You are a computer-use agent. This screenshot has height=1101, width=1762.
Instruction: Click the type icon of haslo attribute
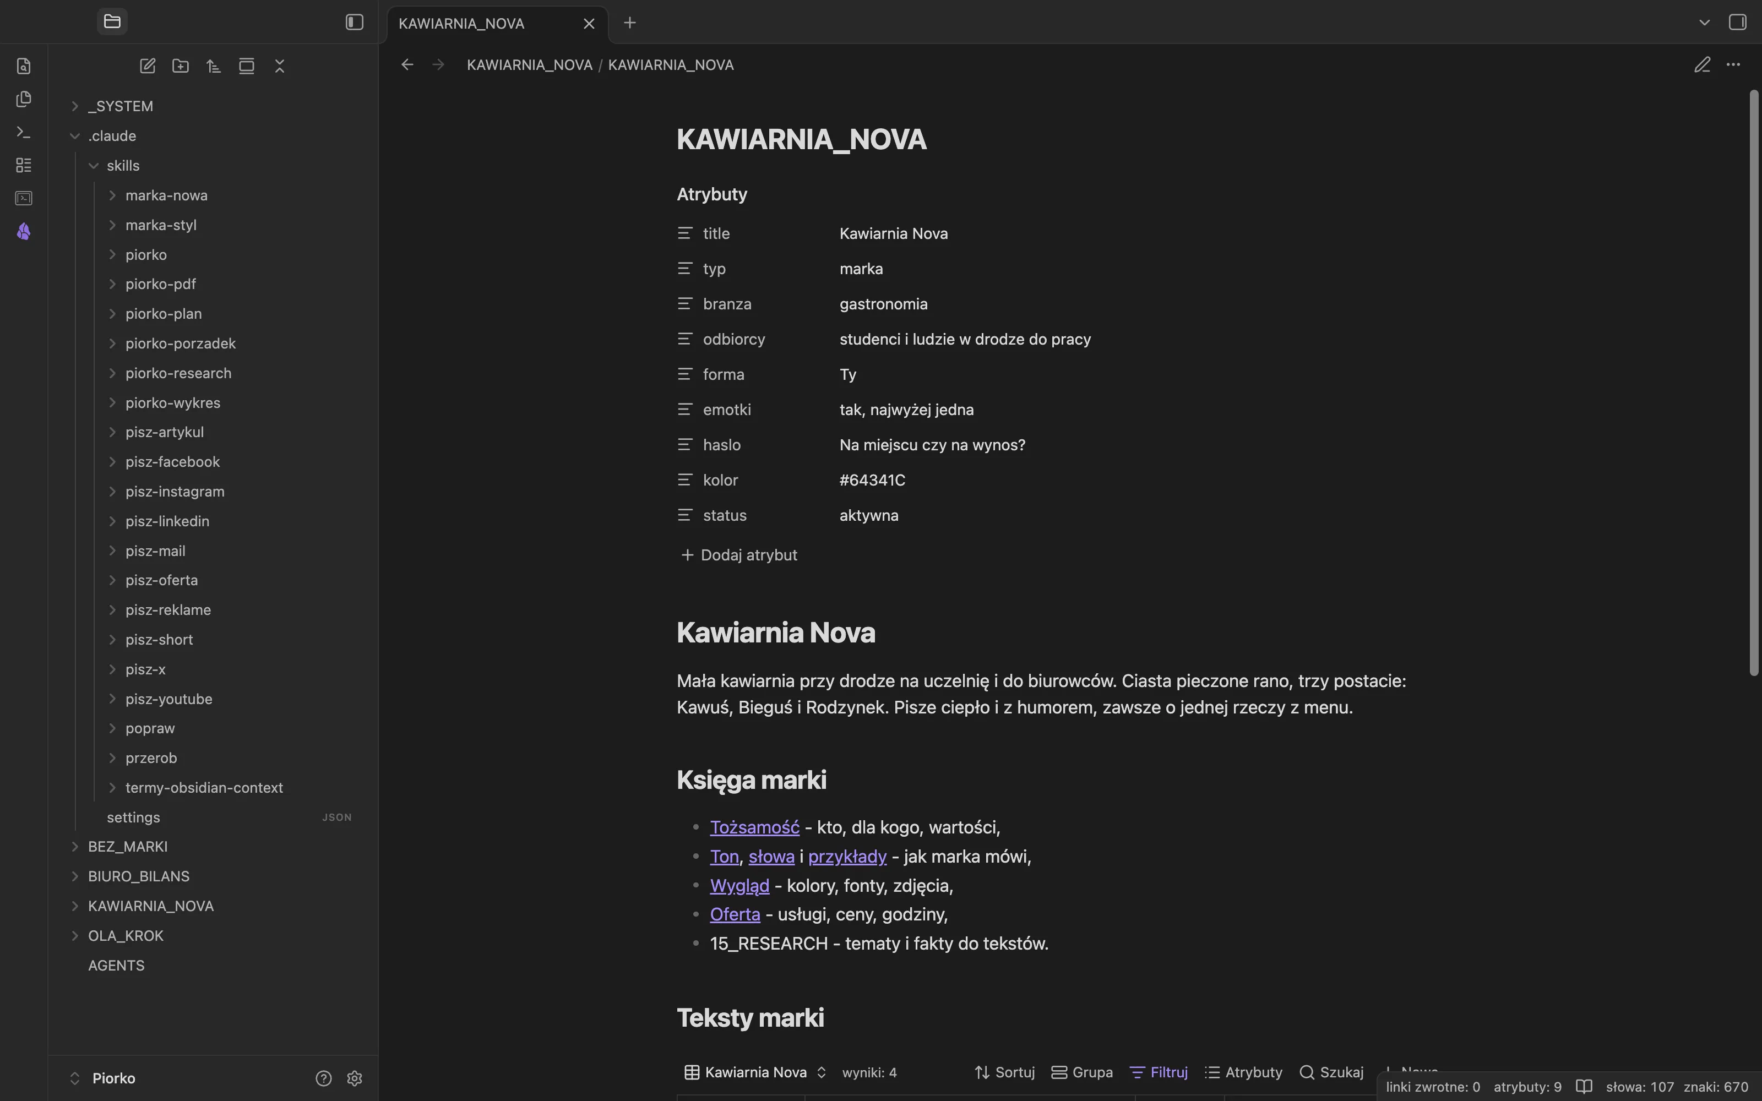[x=684, y=445]
